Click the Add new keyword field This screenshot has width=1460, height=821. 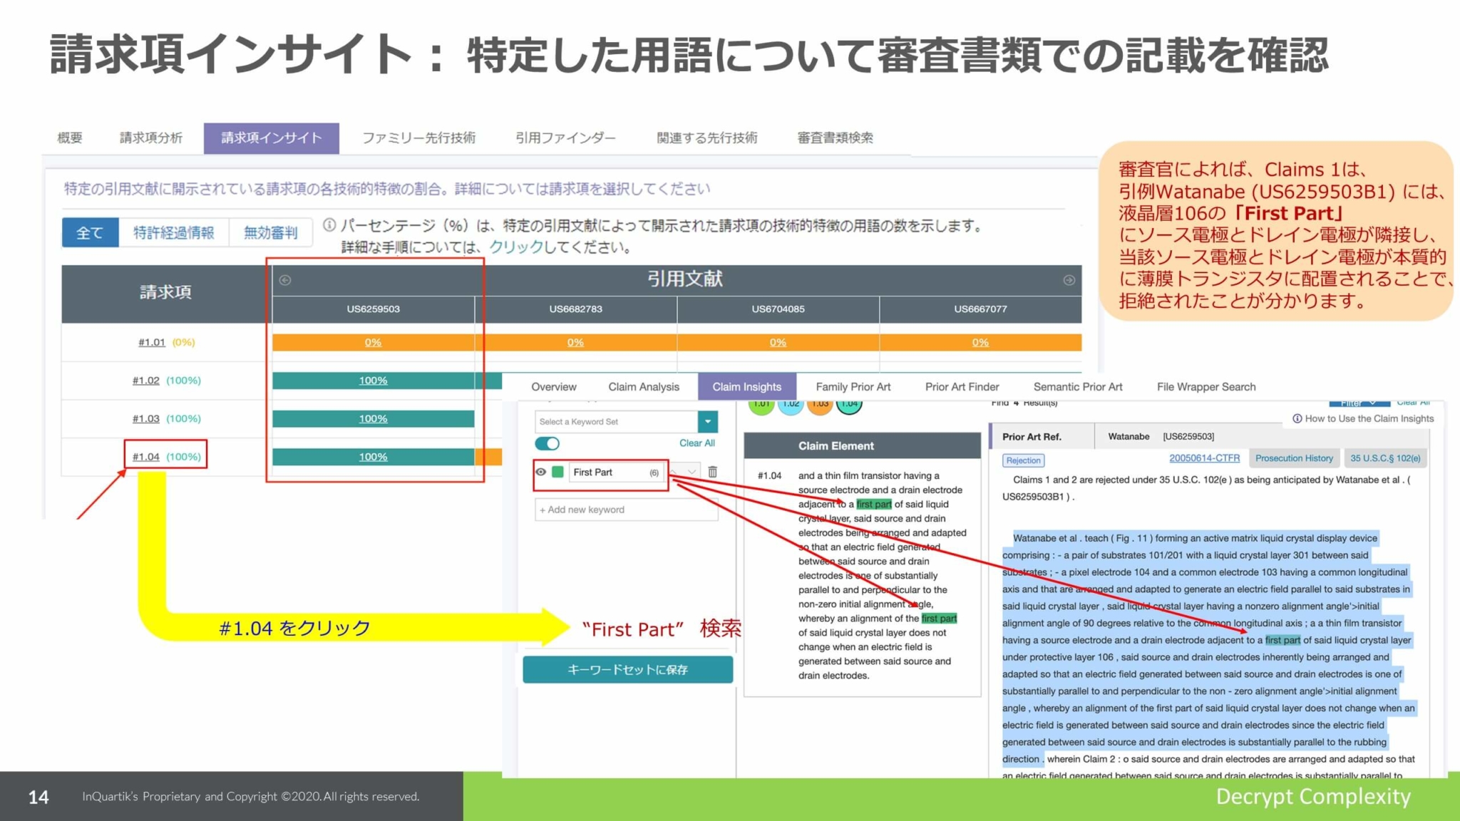click(626, 510)
